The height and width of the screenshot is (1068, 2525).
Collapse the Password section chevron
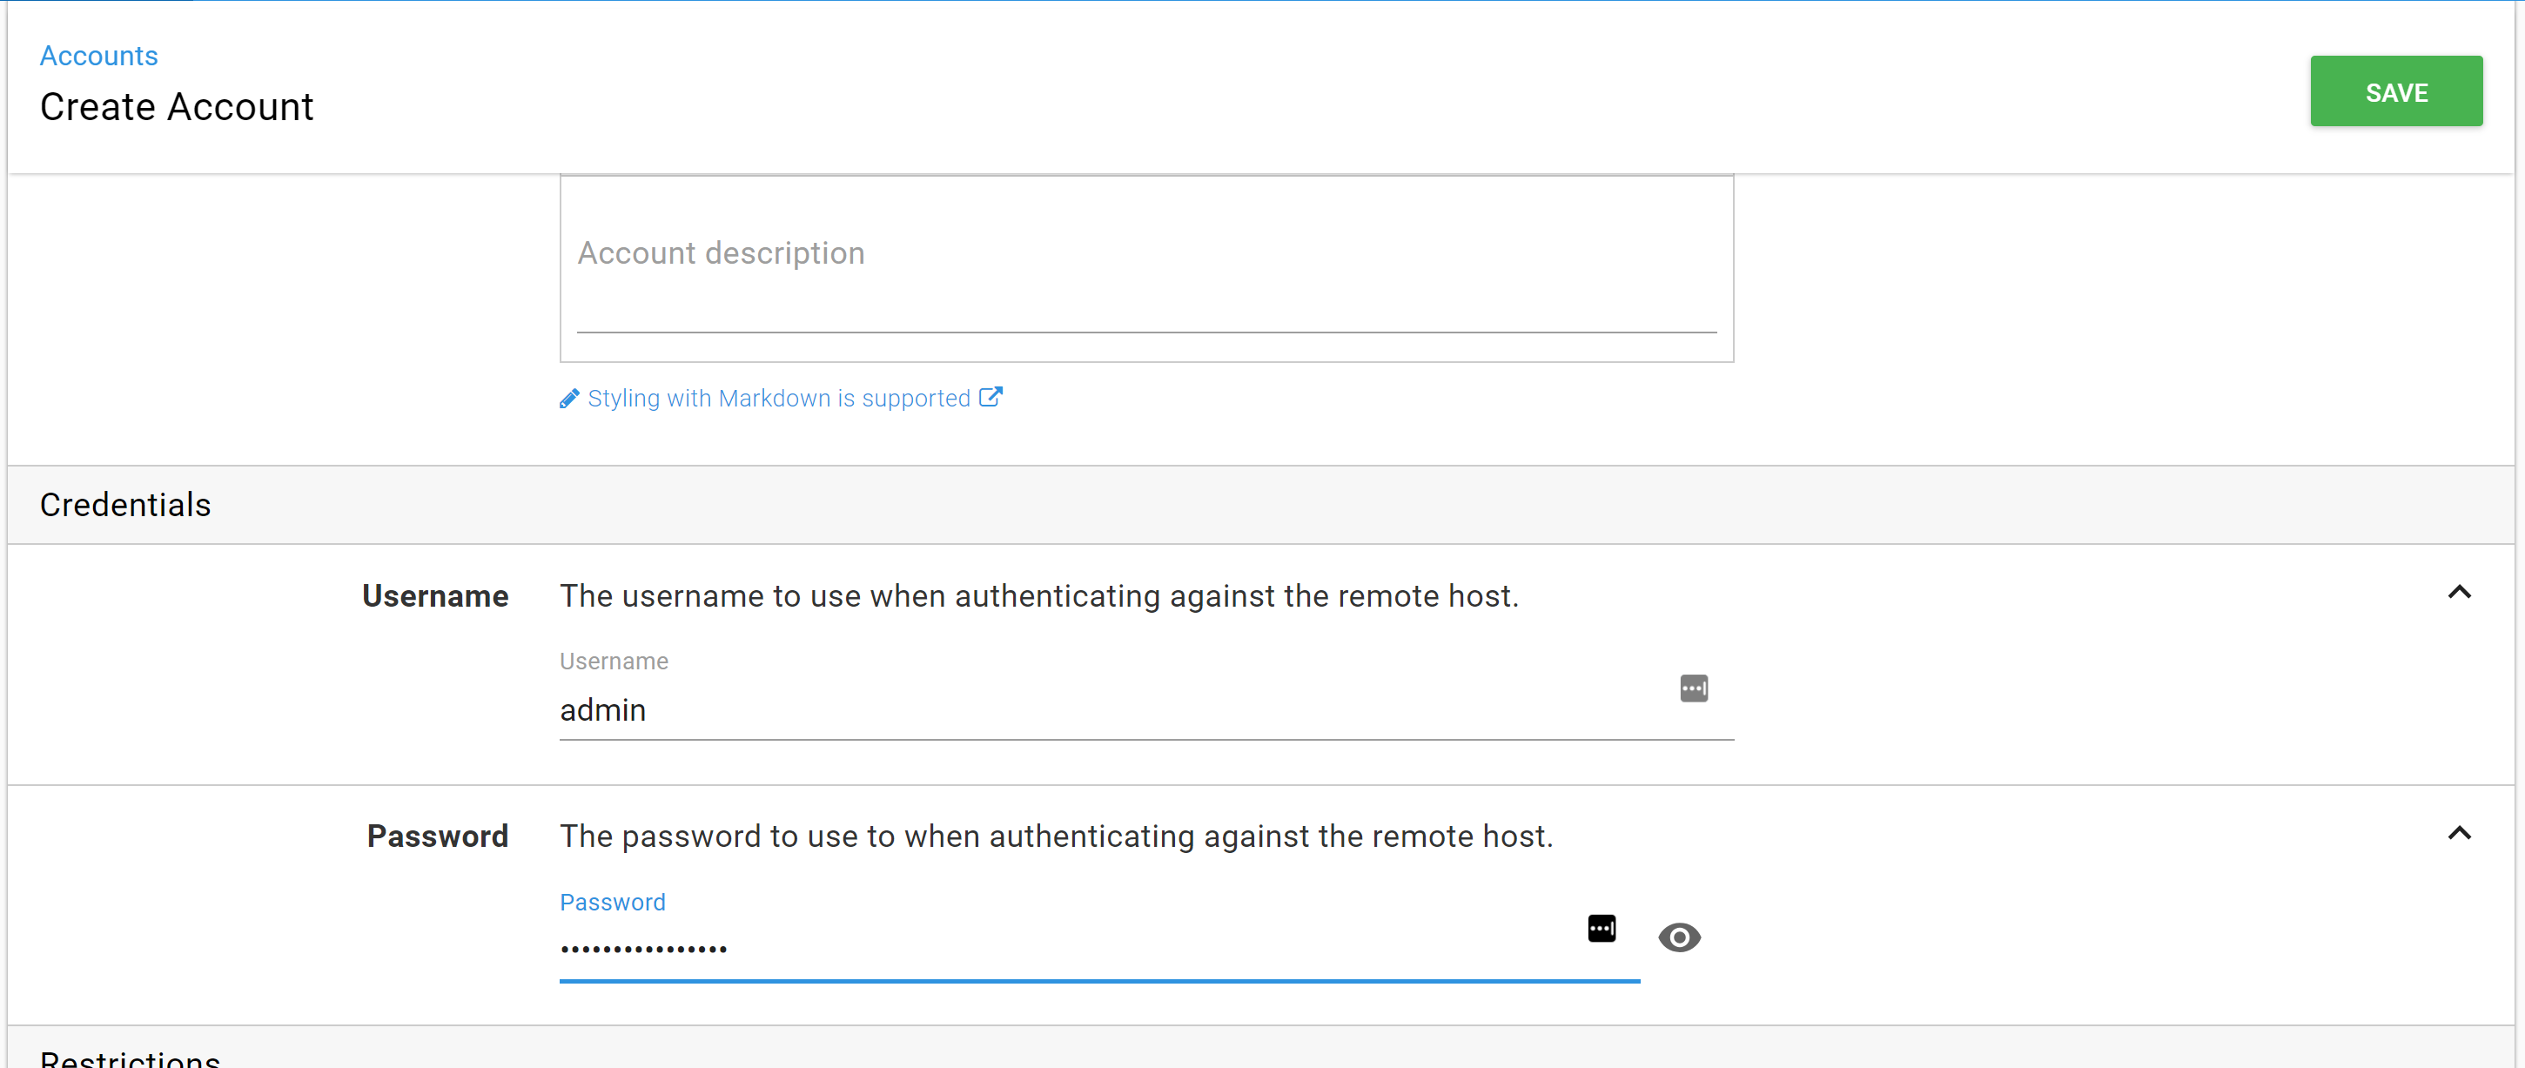click(x=2458, y=834)
